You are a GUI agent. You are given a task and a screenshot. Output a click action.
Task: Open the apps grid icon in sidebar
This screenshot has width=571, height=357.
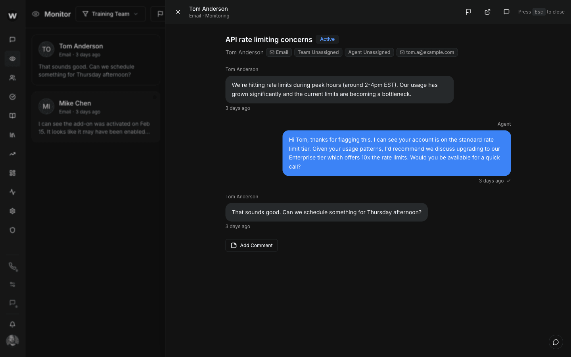[12, 173]
